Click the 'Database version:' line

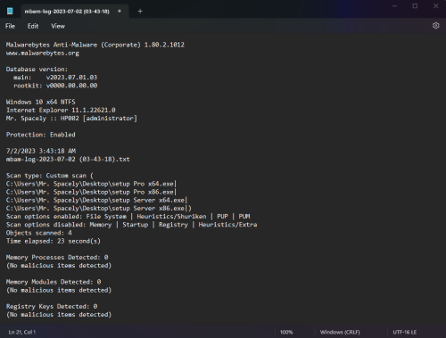[37, 70]
